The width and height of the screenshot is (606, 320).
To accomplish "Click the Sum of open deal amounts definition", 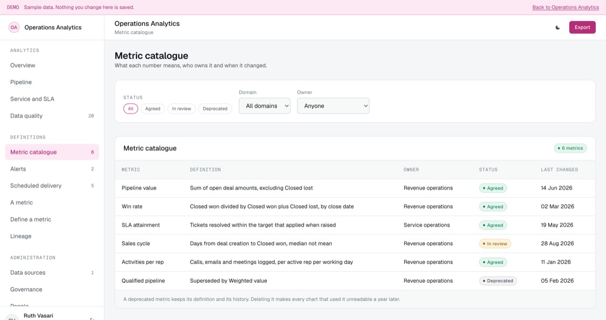I will pyautogui.click(x=251, y=188).
